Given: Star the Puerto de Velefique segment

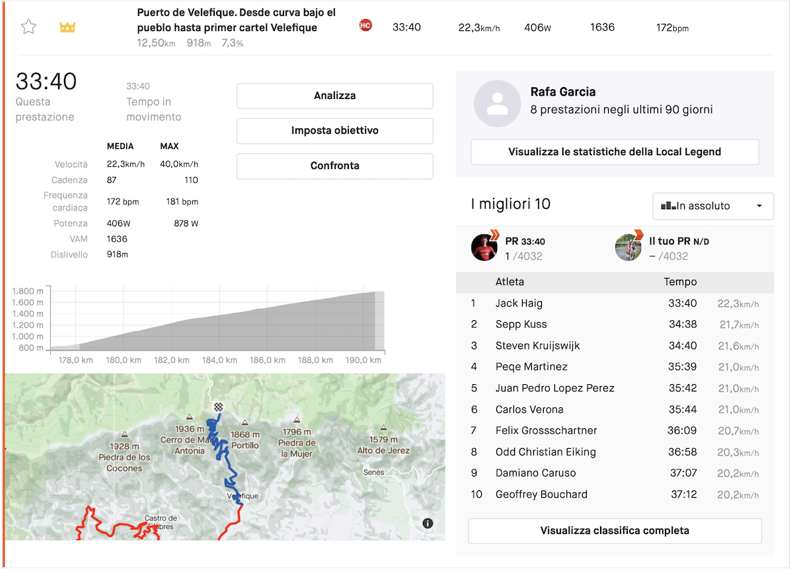Looking at the screenshot, I should point(28,27).
